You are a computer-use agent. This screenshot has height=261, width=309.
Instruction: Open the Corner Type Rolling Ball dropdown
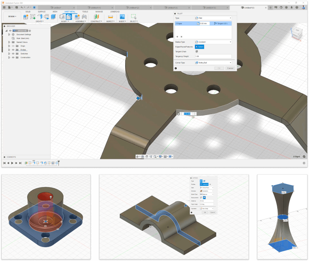213,63
